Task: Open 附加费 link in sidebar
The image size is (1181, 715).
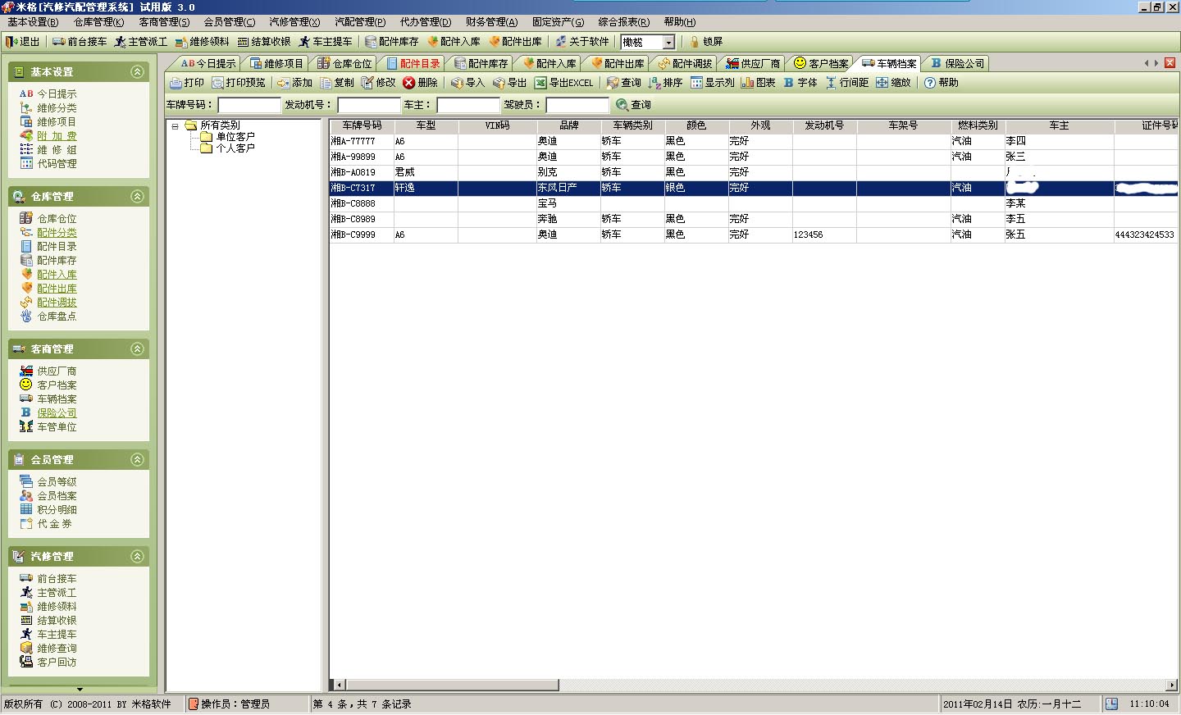Action: pyautogui.click(x=57, y=136)
